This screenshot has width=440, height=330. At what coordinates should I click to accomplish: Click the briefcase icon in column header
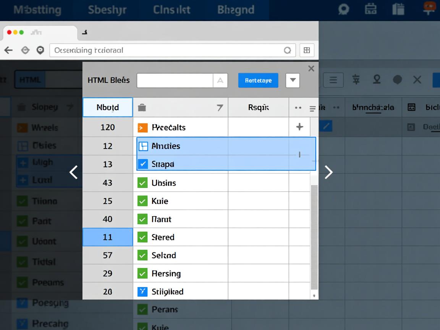click(x=142, y=108)
